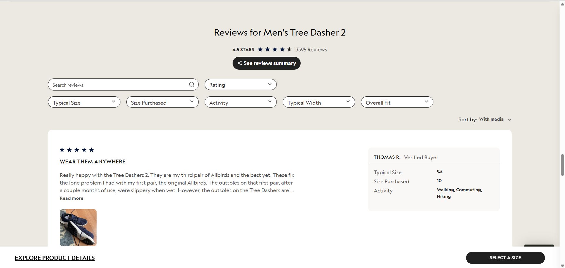
Task: Click See reviews summary button
Action: pyautogui.click(x=266, y=63)
